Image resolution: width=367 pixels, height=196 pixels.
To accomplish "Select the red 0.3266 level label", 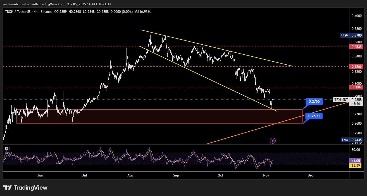I will (x=356, y=67).
